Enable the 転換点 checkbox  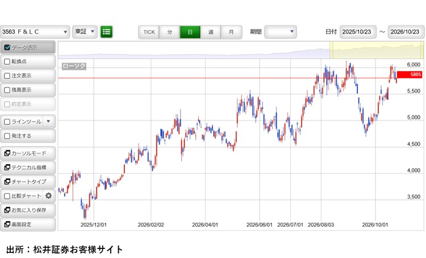[7, 61]
